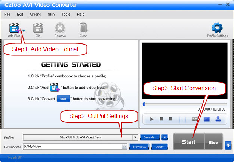Open the File menu
Screen dimensions: 234x162
click(7, 14)
